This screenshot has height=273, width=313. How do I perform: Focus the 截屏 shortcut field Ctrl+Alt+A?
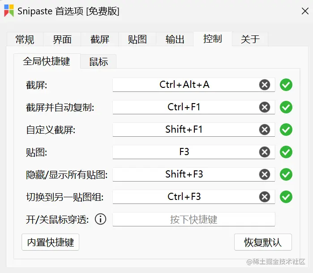click(x=193, y=85)
